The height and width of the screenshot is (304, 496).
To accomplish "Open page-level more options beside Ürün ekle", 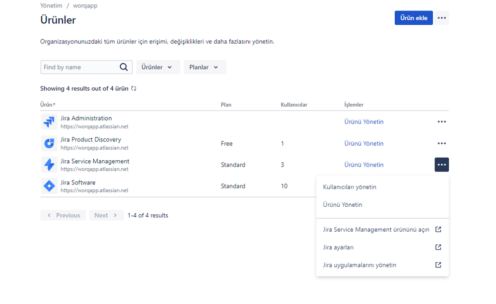I will coord(441,18).
